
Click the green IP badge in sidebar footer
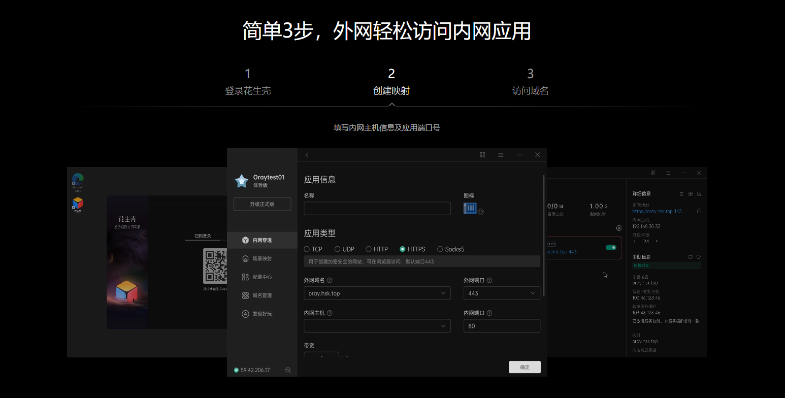236,370
